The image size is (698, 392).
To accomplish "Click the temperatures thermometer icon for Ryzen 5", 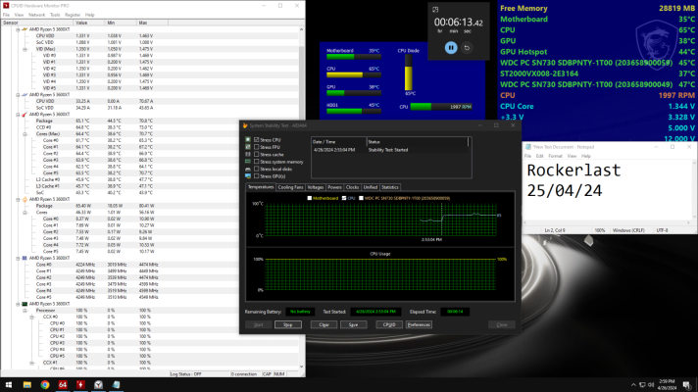I will point(25,115).
